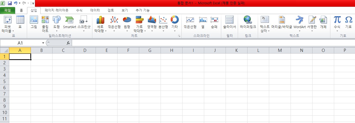The width and height of the screenshot is (355, 123).
Task: Insert a pie chart (원형)
Action: point(127,24)
